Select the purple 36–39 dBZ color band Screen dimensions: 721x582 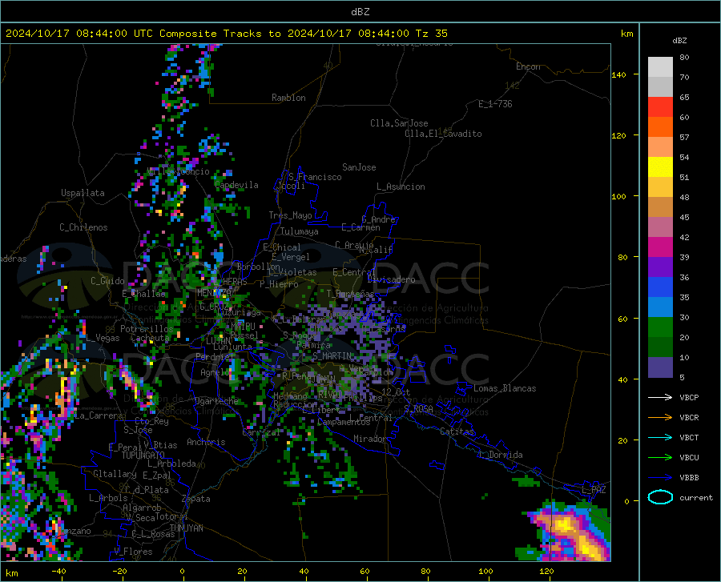pyautogui.click(x=660, y=267)
